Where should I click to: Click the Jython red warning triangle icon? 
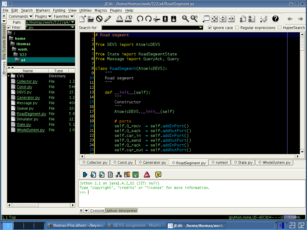click(147, 175)
